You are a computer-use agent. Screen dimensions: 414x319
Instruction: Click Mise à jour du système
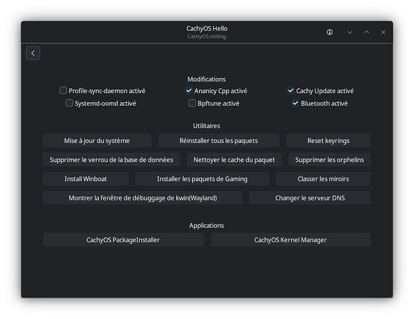(97, 140)
